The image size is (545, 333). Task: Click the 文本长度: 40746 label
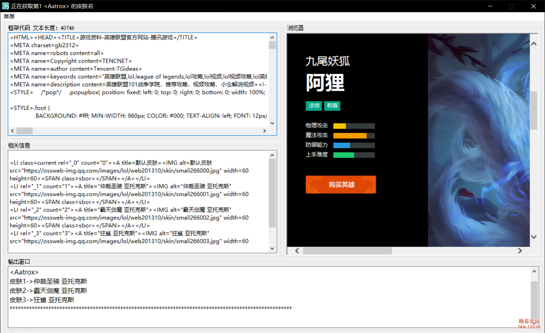tap(54, 28)
